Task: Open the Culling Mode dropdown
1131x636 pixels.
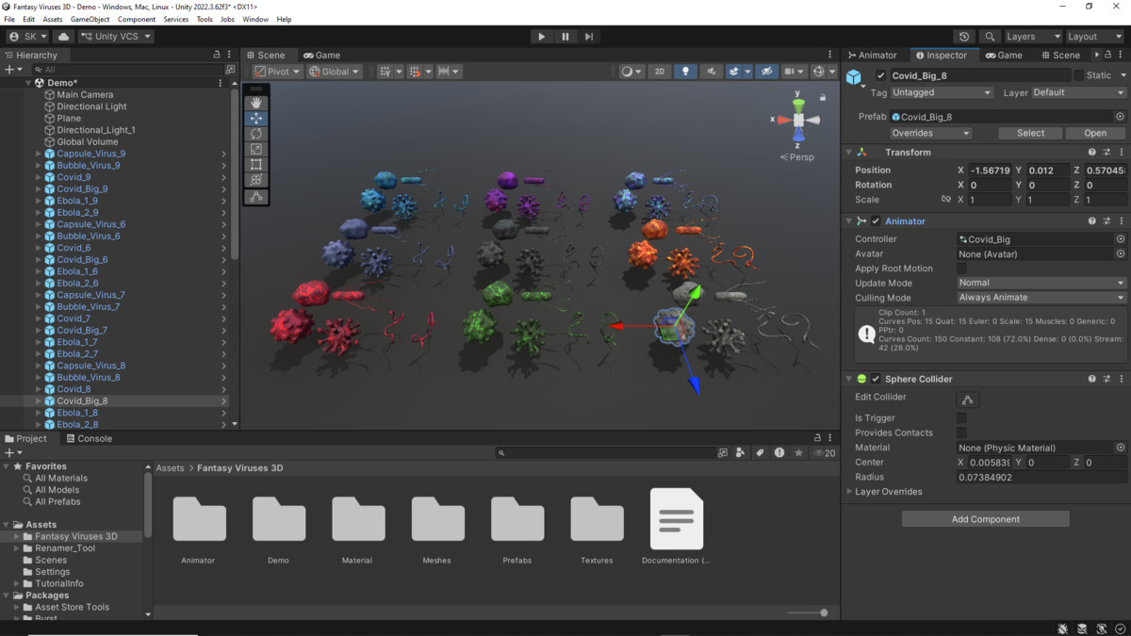Action: pyautogui.click(x=1040, y=297)
